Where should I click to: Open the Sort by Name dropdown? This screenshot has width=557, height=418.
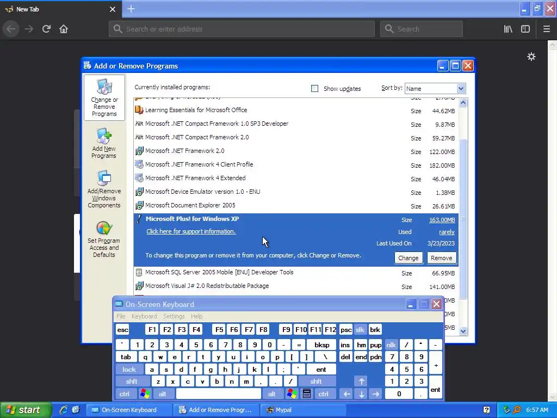click(x=461, y=89)
